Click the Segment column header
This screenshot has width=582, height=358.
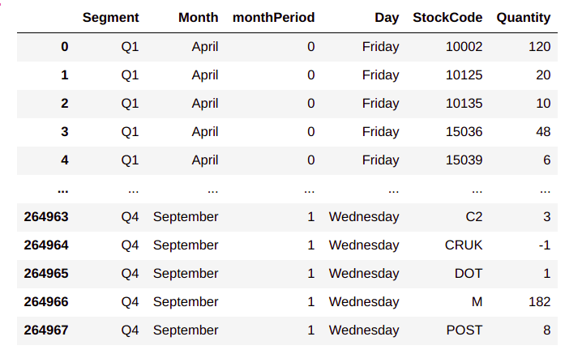(110, 17)
